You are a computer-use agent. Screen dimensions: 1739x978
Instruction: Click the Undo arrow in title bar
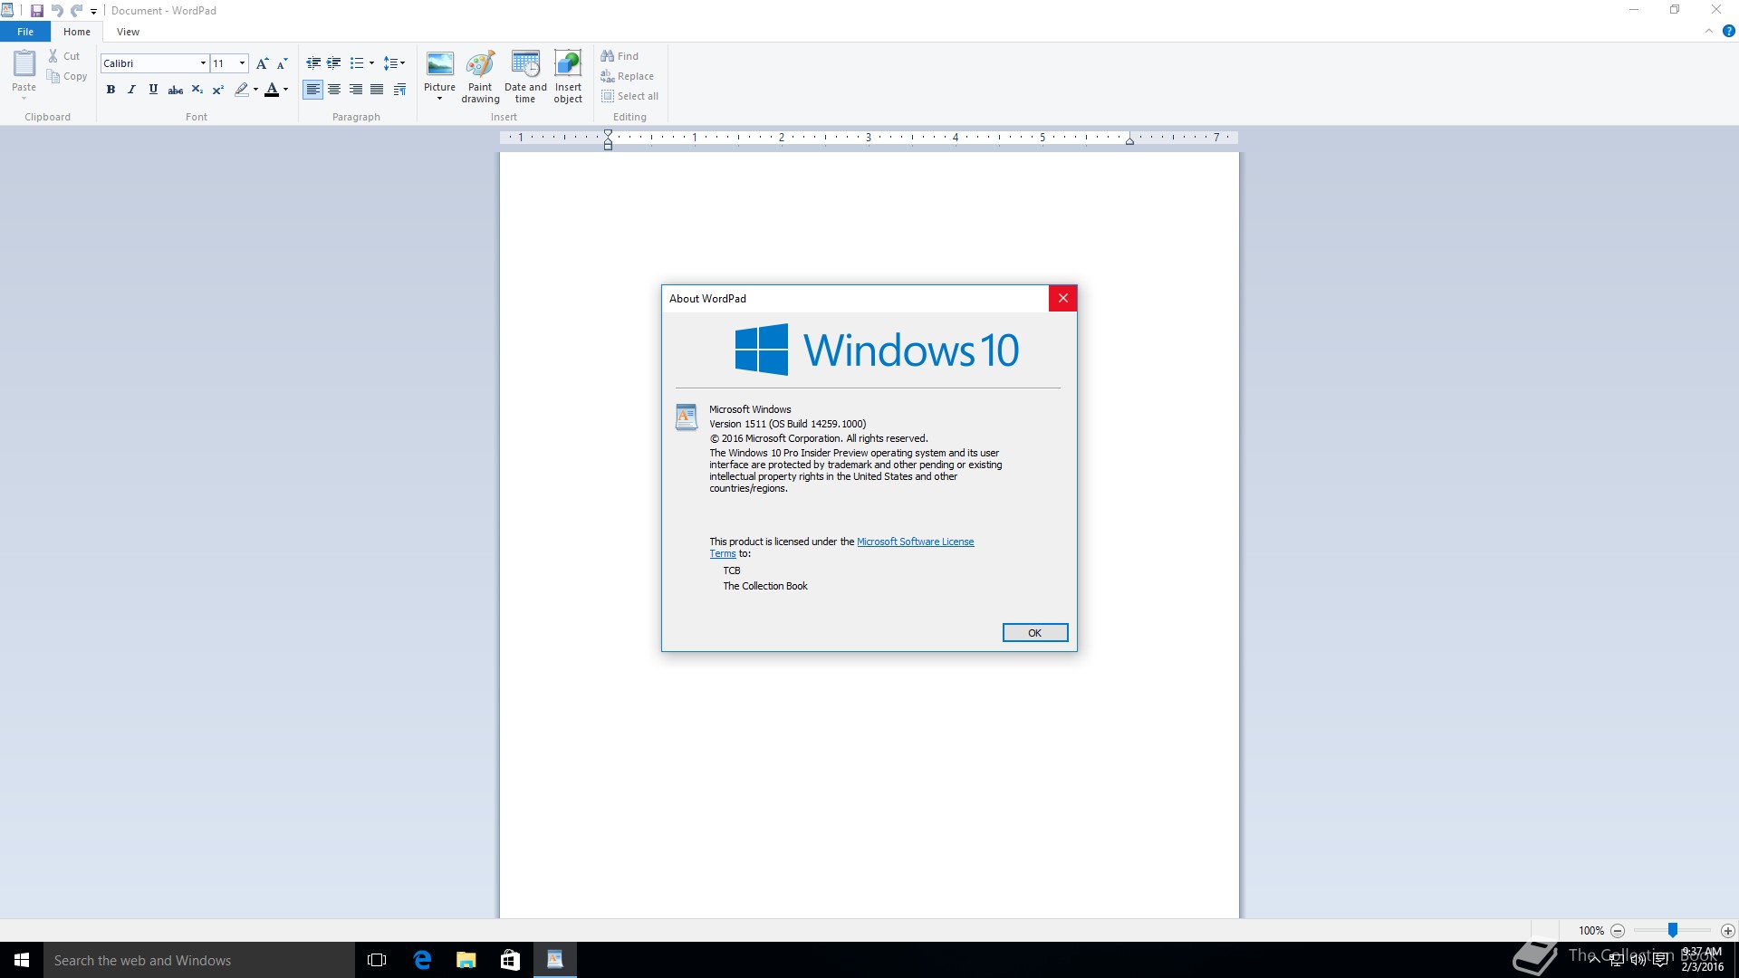(x=57, y=11)
